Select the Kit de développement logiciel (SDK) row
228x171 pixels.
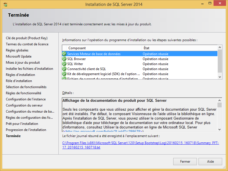point(140,74)
